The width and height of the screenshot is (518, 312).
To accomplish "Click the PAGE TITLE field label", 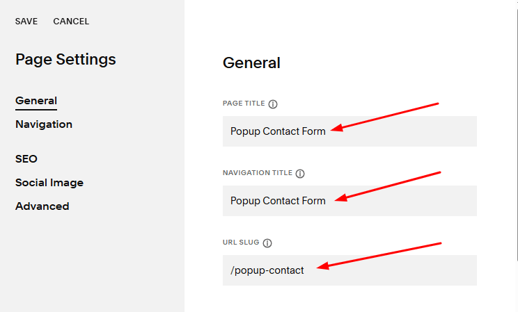I will [x=244, y=104].
